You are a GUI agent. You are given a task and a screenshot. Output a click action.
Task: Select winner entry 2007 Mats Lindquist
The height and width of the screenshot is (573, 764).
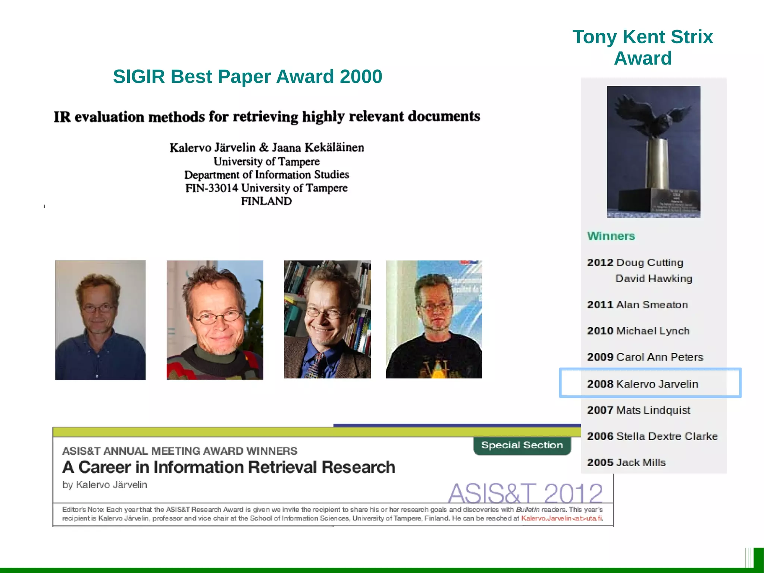[x=639, y=410]
